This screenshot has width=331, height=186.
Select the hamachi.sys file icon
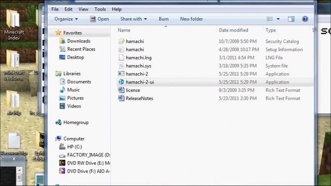(121, 66)
